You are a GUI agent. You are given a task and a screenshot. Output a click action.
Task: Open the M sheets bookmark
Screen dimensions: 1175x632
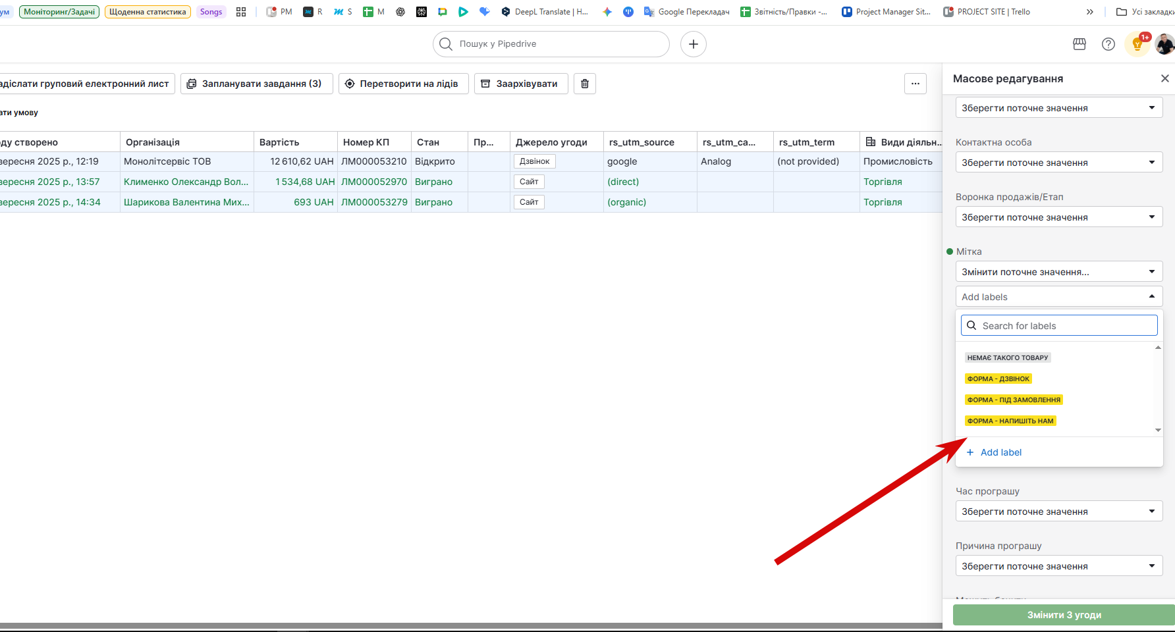(x=373, y=12)
